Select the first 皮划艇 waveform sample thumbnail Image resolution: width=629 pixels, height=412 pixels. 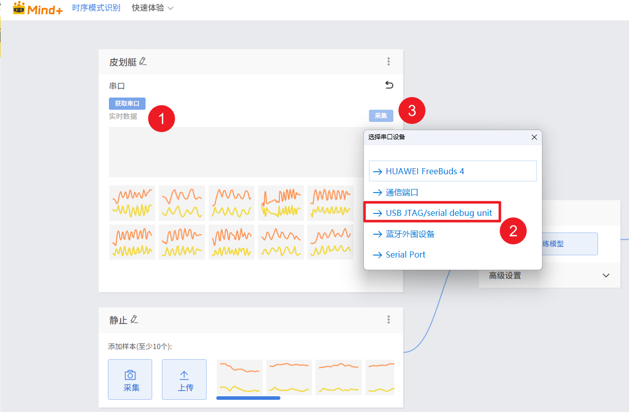pos(132,202)
